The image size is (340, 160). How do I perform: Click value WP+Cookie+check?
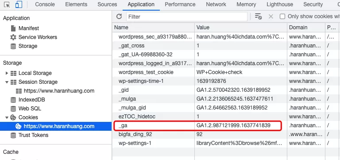point(219,72)
